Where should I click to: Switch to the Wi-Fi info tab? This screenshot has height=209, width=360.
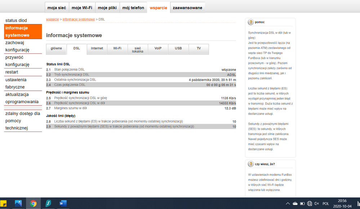tap(117, 49)
